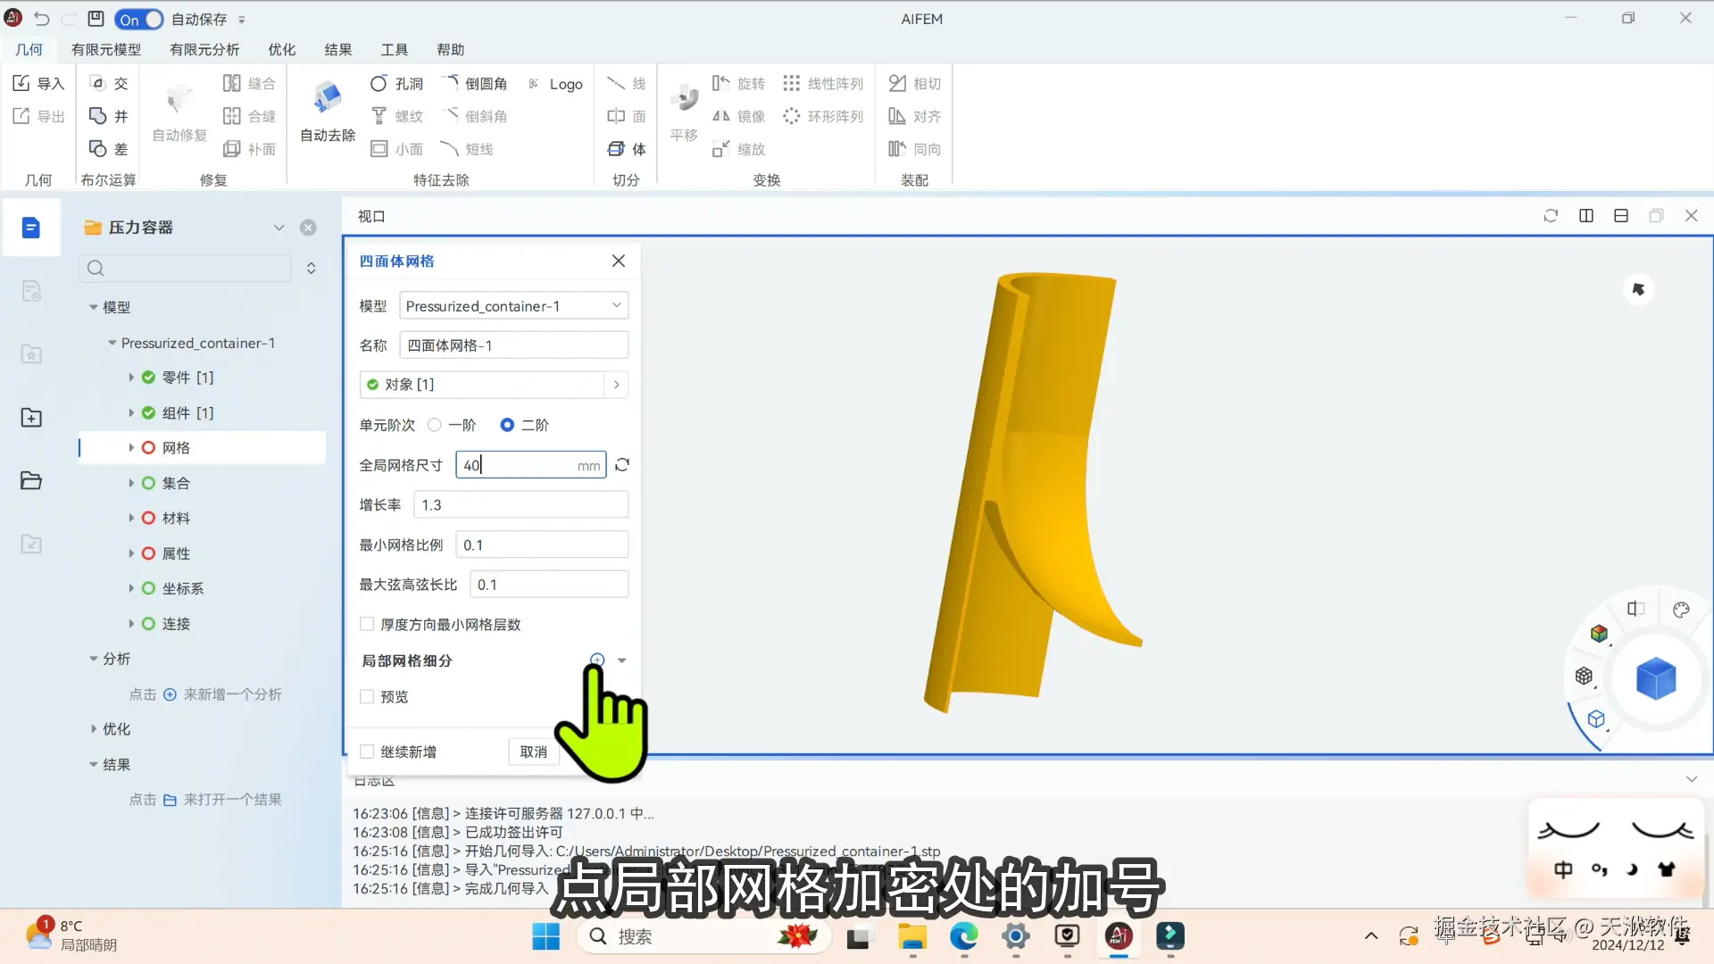
Task: Add a local mesh refinement with plus icon
Action: (x=597, y=661)
